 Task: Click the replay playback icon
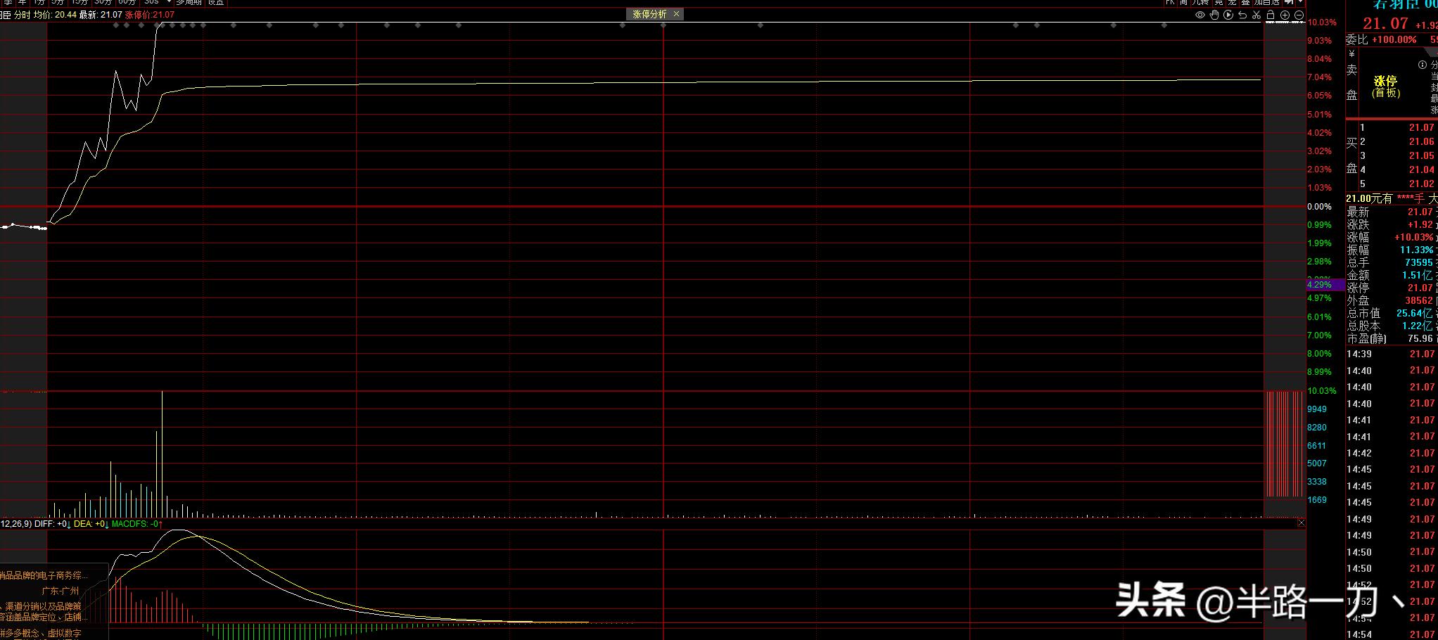click(1228, 15)
